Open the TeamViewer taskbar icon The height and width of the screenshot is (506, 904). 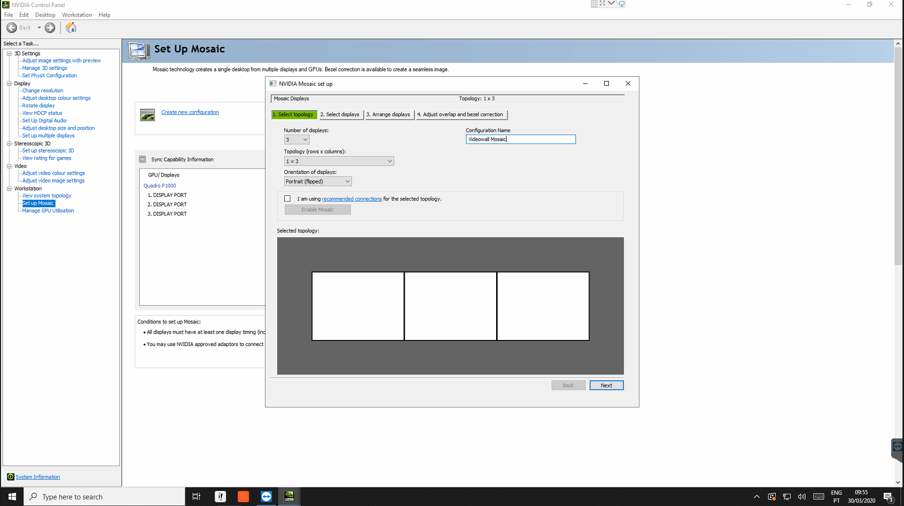tap(266, 497)
